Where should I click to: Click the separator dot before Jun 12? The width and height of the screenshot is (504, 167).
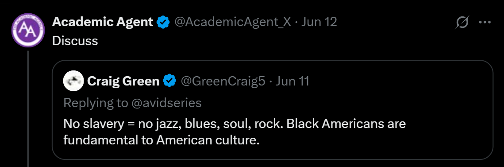tap(296, 23)
